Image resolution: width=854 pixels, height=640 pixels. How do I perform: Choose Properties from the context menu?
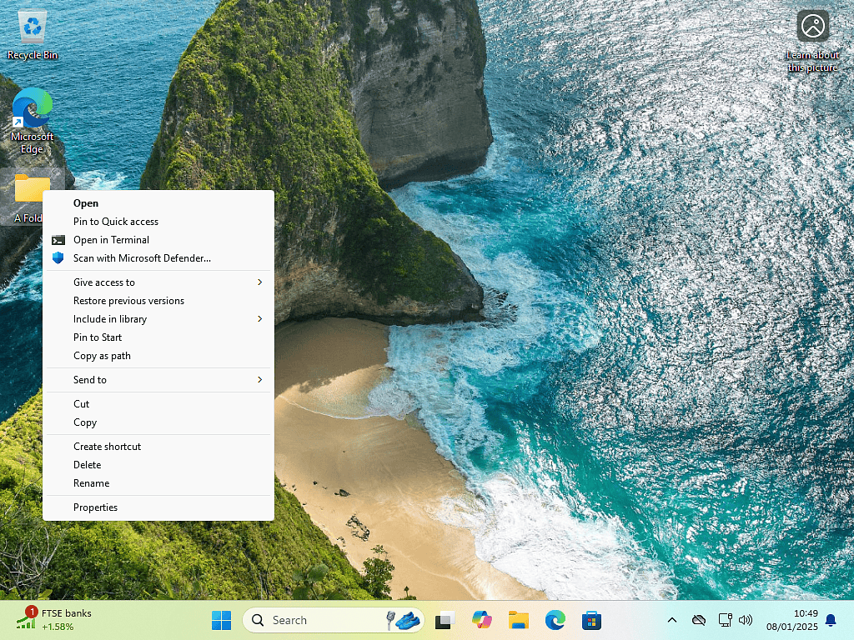(95, 507)
